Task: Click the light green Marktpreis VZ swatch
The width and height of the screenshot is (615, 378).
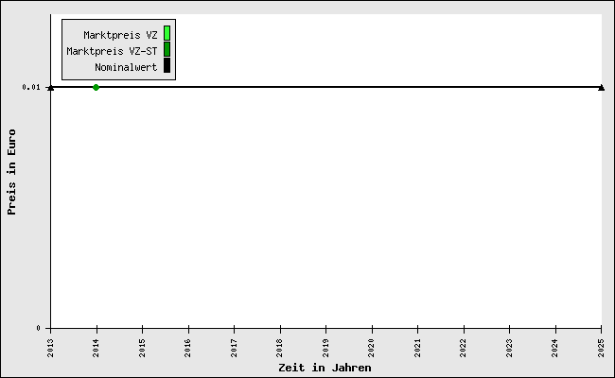Action: 167,34
